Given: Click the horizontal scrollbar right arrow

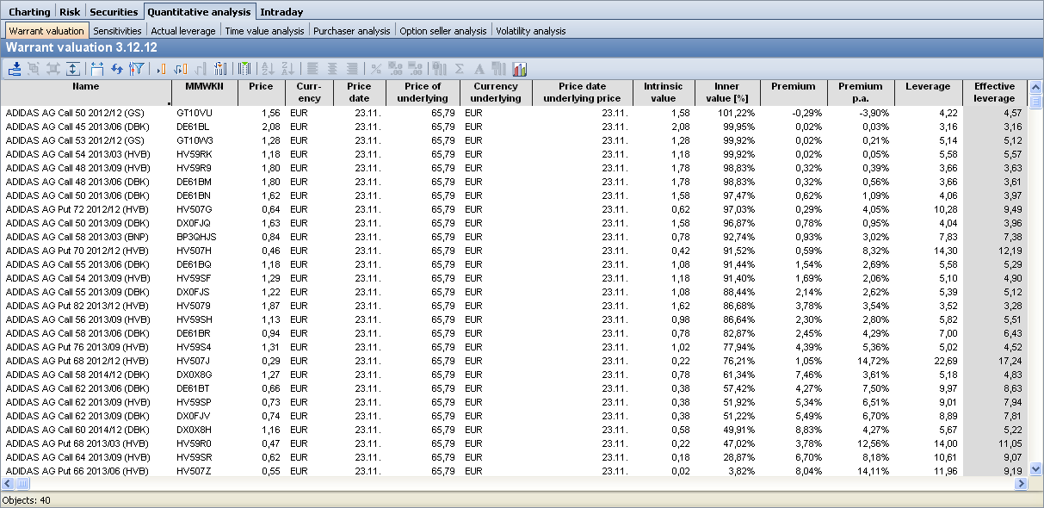Looking at the screenshot, I should pos(1022,484).
